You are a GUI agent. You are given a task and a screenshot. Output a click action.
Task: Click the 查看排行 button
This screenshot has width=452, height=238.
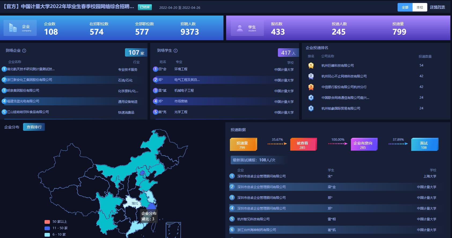(34, 127)
